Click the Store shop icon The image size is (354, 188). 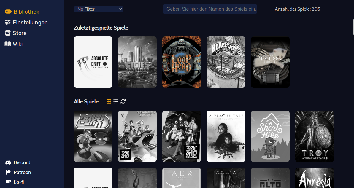tap(8, 33)
